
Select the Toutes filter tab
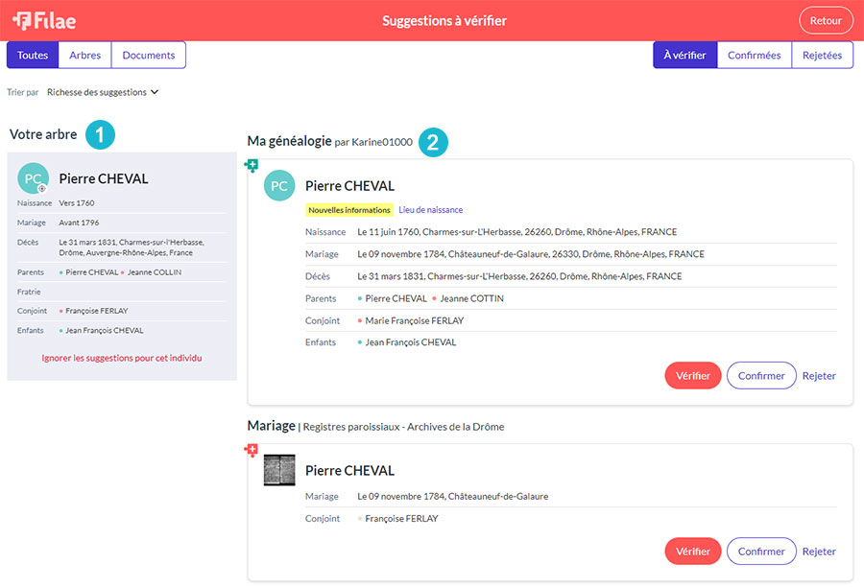pos(33,55)
